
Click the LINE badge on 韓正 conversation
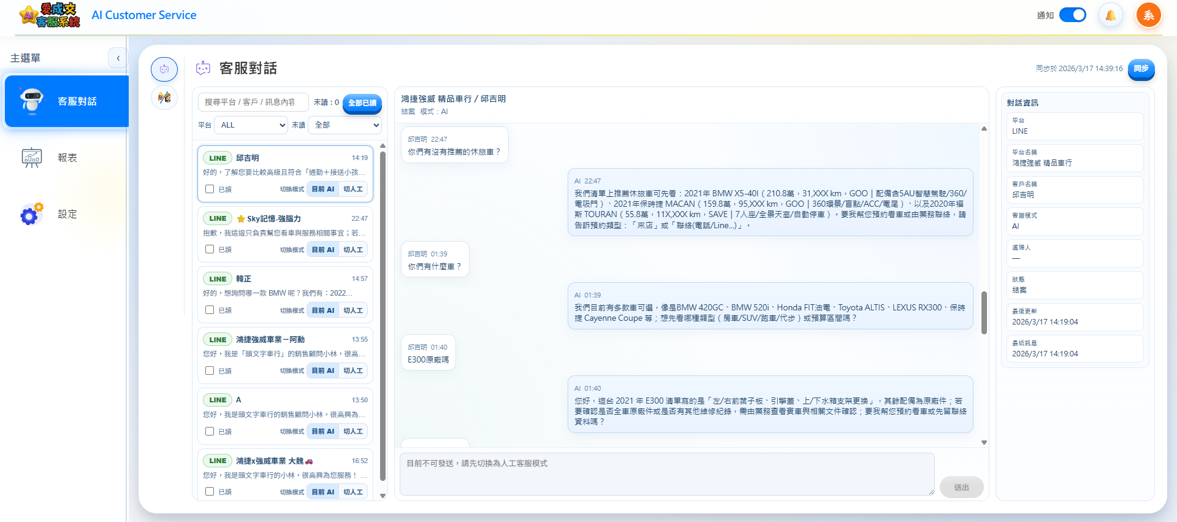point(218,278)
